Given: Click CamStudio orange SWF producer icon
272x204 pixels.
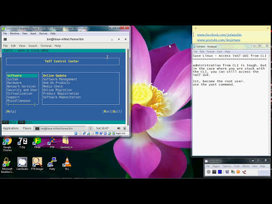Looking at the screenshot, I should coord(238,172).
